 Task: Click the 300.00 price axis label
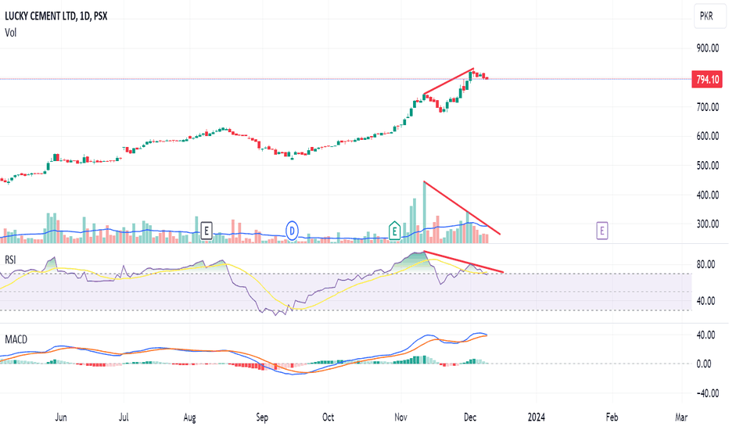[708, 224]
